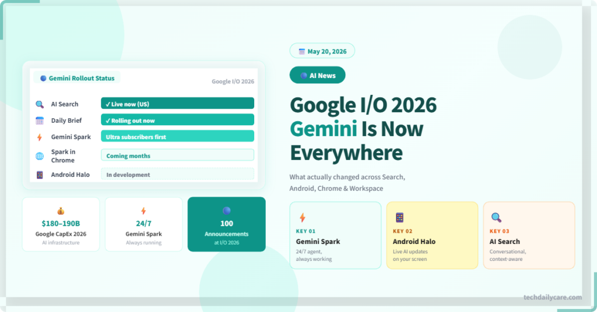597x312 pixels.
Task: Open the KEY 03 AI Search card
Action: click(529, 235)
